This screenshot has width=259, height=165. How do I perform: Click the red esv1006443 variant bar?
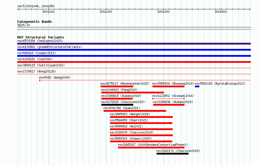132,93
